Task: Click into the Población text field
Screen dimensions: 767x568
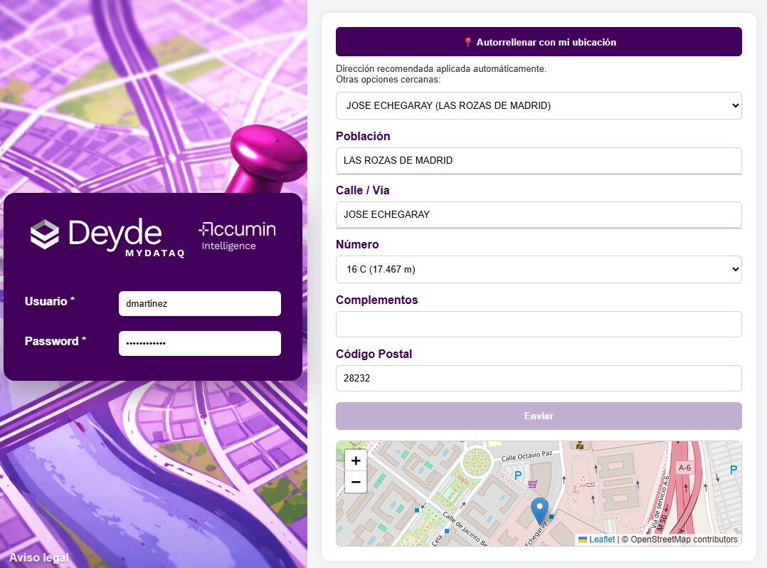Action: click(x=539, y=160)
